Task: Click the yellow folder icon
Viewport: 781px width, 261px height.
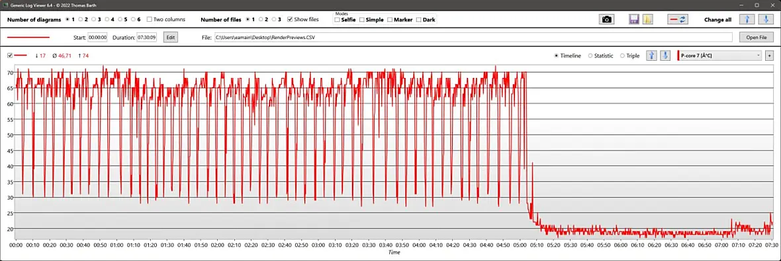Action: click(x=647, y=19)
